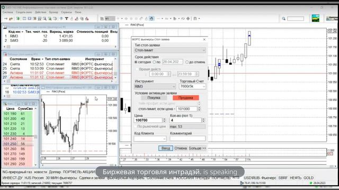Open the USD\RUB- Фьючерс tab
Image resolution: width=339 pixels, height=190 pixels.
[260, 178]
